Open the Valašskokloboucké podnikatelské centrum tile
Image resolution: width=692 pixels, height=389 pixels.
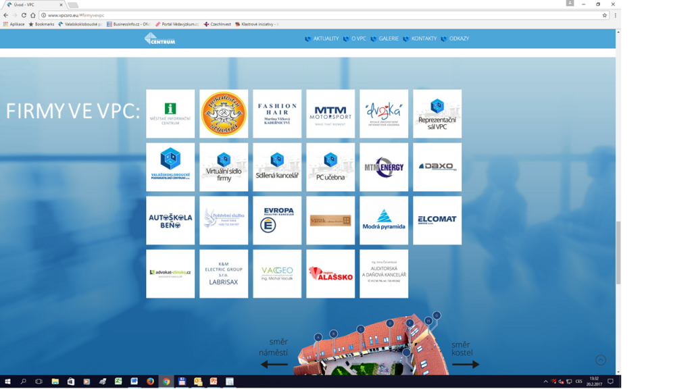coord(170,167)
